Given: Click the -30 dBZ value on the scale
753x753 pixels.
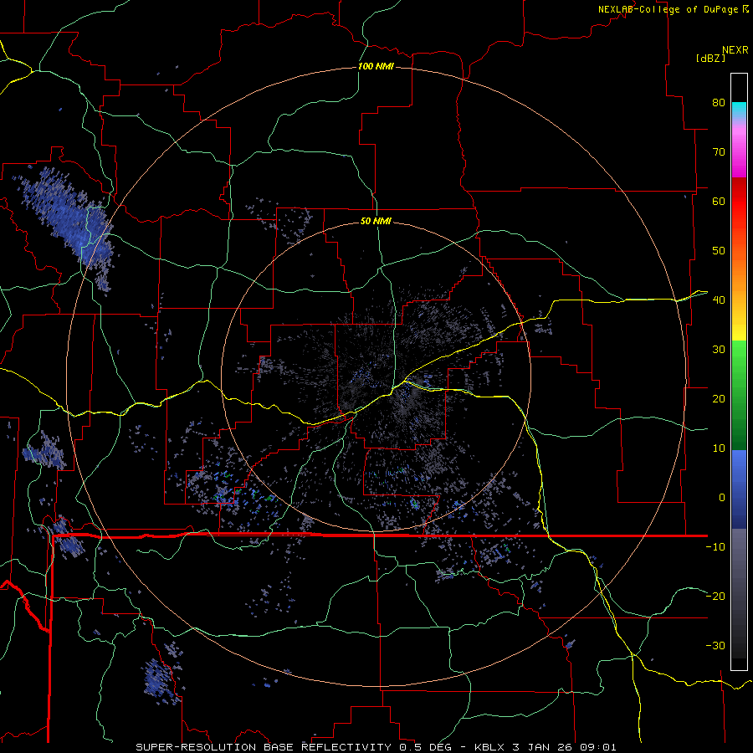Looking at the screenshot, I should 715,645.
